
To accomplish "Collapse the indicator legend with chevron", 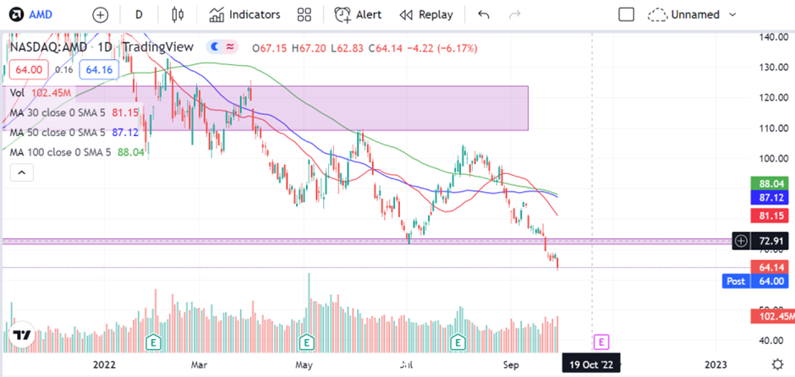I will click(22, 172).
